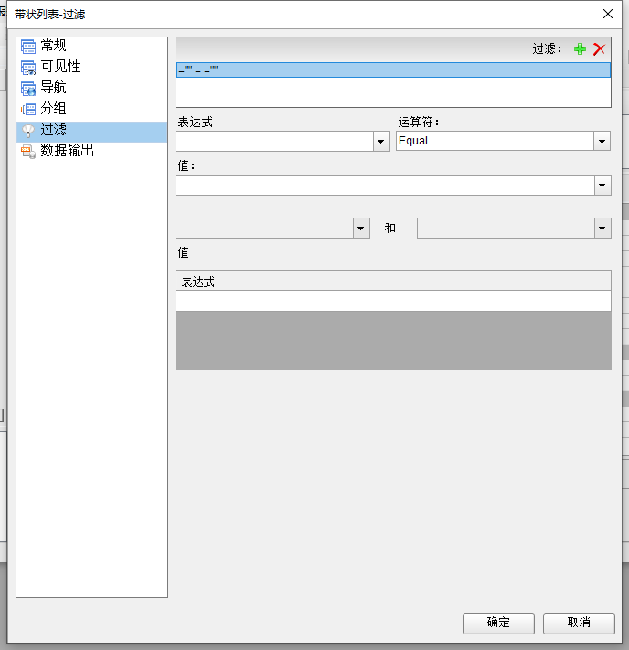Click the red X delete filter icon
Screen dimensions: 629x650
click(x=599, y=49)
